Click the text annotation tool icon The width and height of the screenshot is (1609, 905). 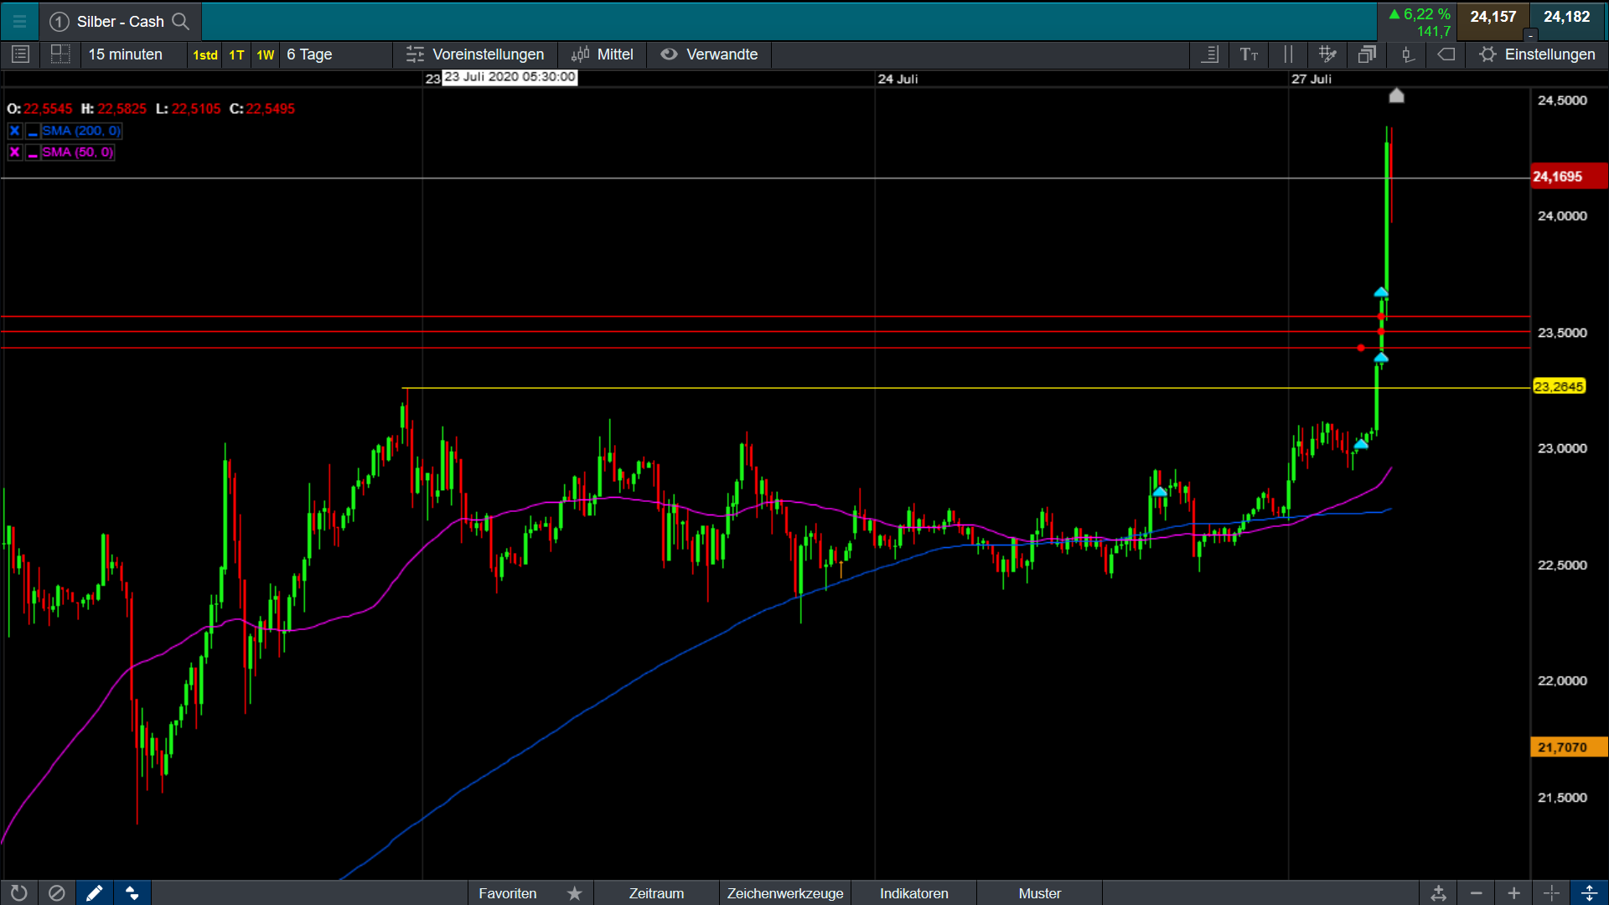pos(1249,54)
